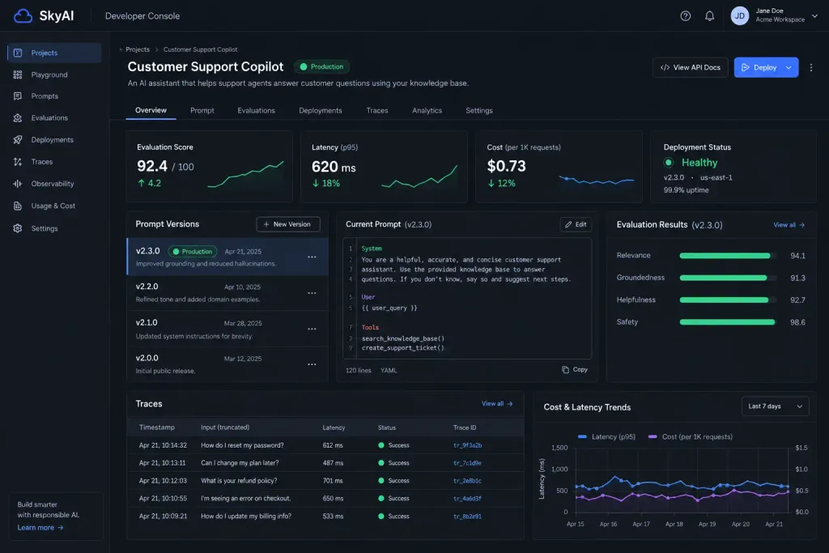The width and height of the screenshot is (829, 553).
Task: Switch to the Analytics tab
Action: tap(427, 110)
